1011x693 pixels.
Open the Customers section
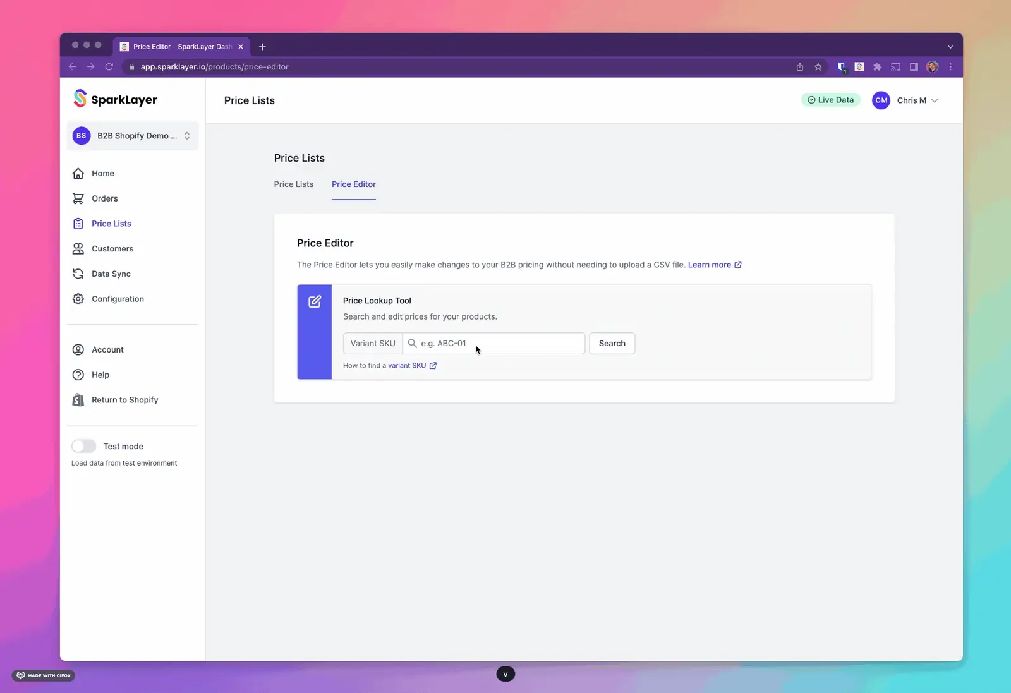[112, 248]
